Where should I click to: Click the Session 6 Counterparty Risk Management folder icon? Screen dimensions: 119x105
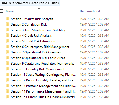[8, 47]
